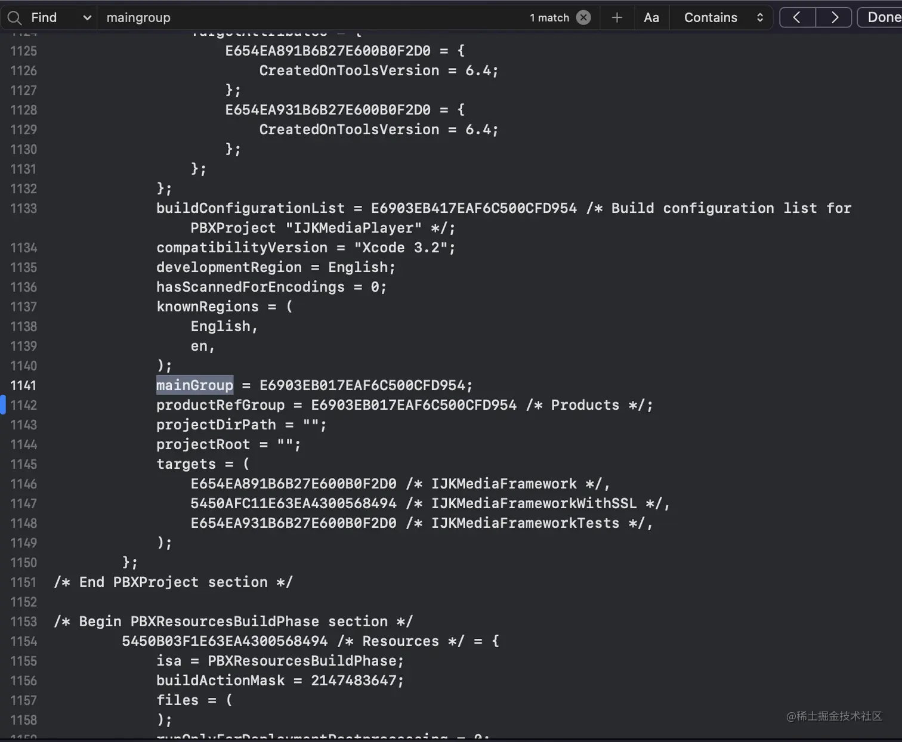
Task: Click the Done button to close find bar
Action: click(882, 18)
